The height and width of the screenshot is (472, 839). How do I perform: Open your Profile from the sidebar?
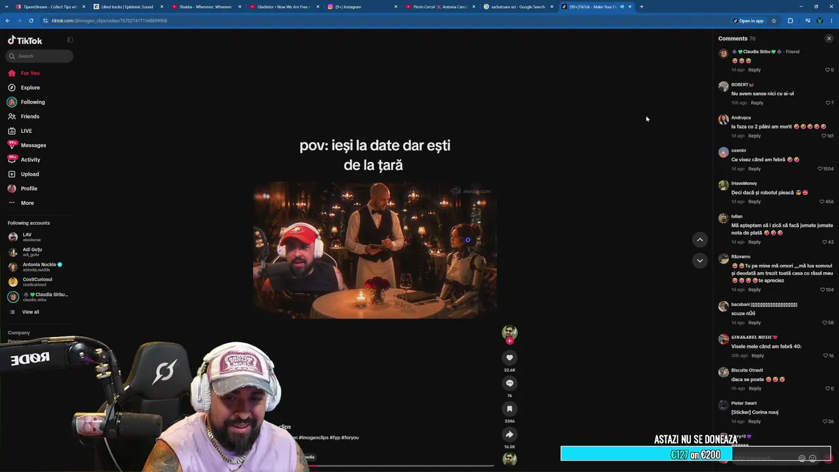29,189
